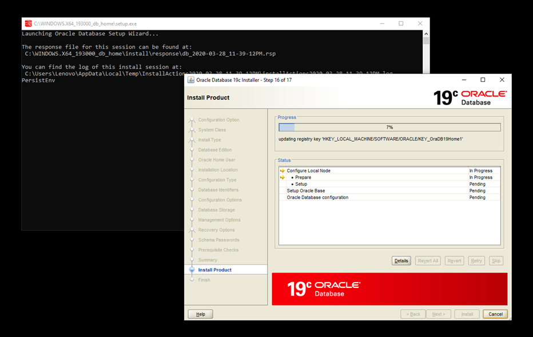
Task: Select the Configuration Options step
Action: [220, 200]
